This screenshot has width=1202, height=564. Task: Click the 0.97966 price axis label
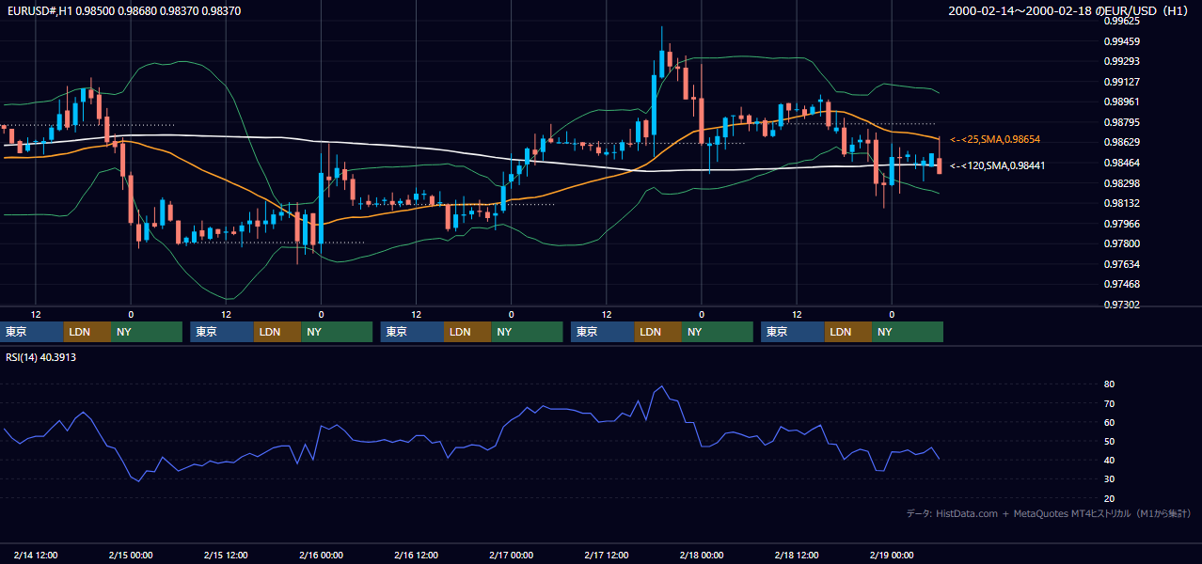click(1121, 224)
